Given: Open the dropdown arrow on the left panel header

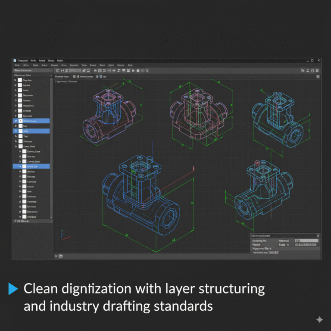Looking at the screenshot, I should pyautogui.click(x=51, y=70).
